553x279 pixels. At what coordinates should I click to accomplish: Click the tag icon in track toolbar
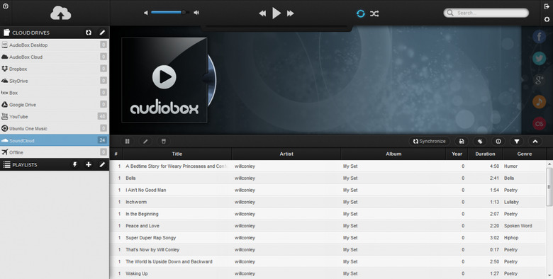pos(480,141)
